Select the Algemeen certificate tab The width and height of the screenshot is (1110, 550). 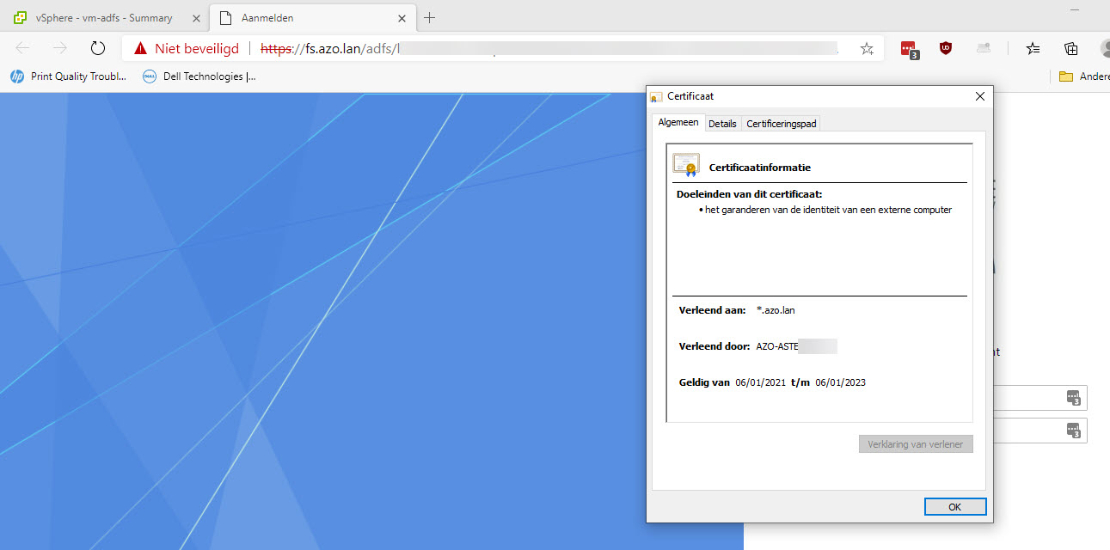point(678,123)
